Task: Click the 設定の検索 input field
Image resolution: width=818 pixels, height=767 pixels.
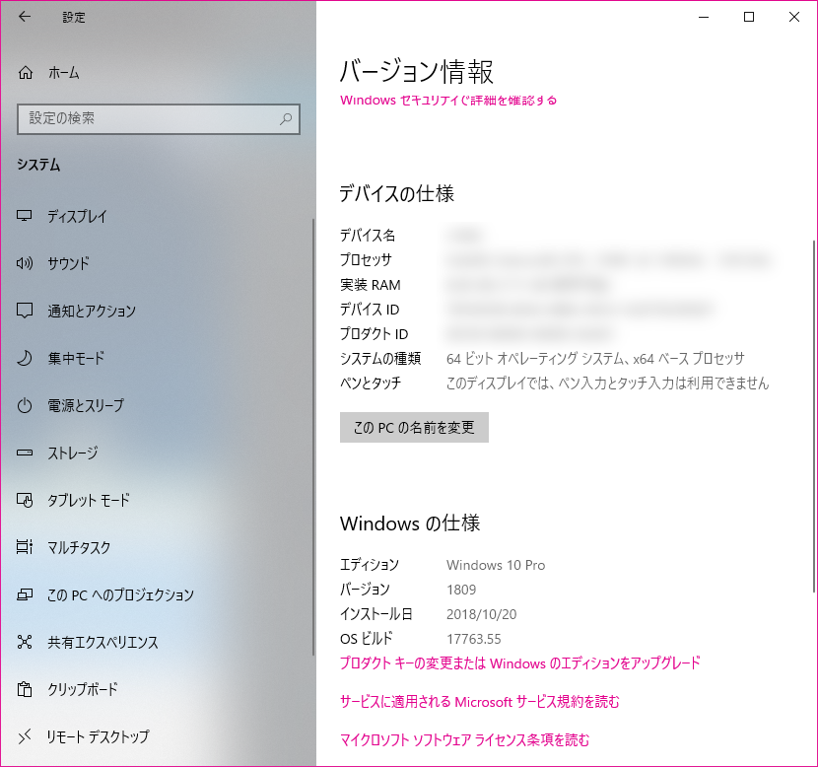Action: click(148, 118)
